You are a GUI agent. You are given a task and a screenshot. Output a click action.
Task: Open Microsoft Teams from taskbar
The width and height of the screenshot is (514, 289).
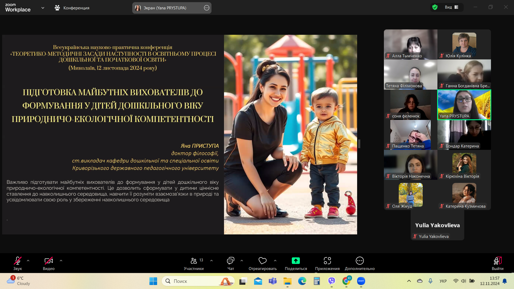coord(273,281)
